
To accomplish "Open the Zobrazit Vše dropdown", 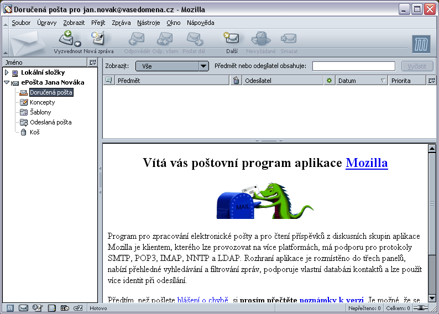I will coord(172,66).
